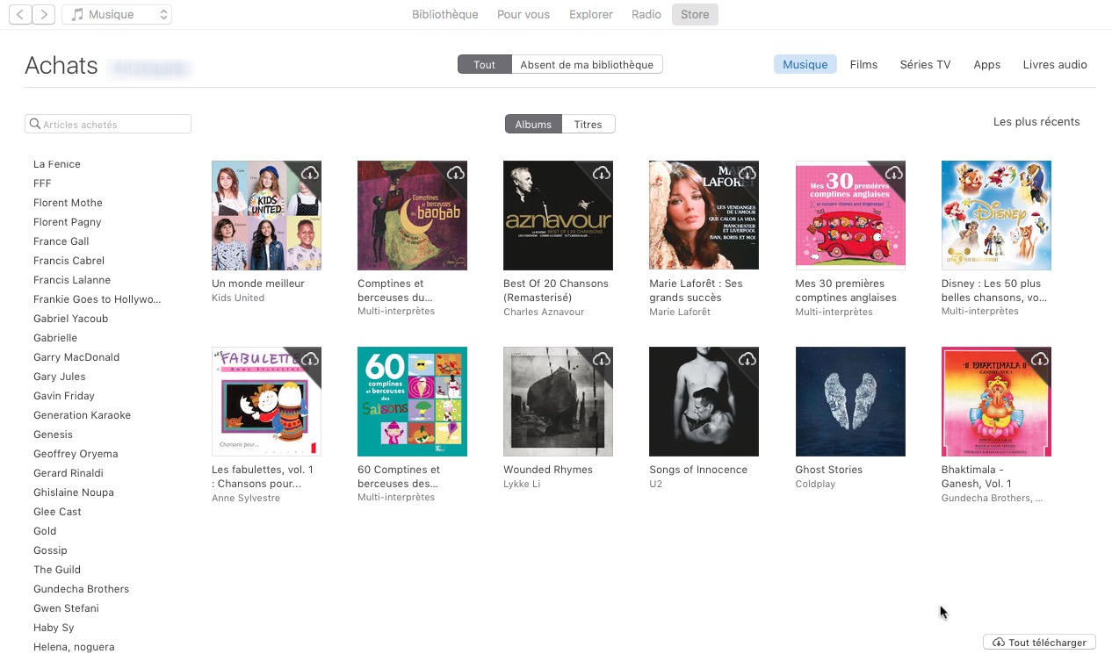Screen dimensions: 1112x654
Task: Open the Ghost Stories album cover
Action: tap(850, 401)
